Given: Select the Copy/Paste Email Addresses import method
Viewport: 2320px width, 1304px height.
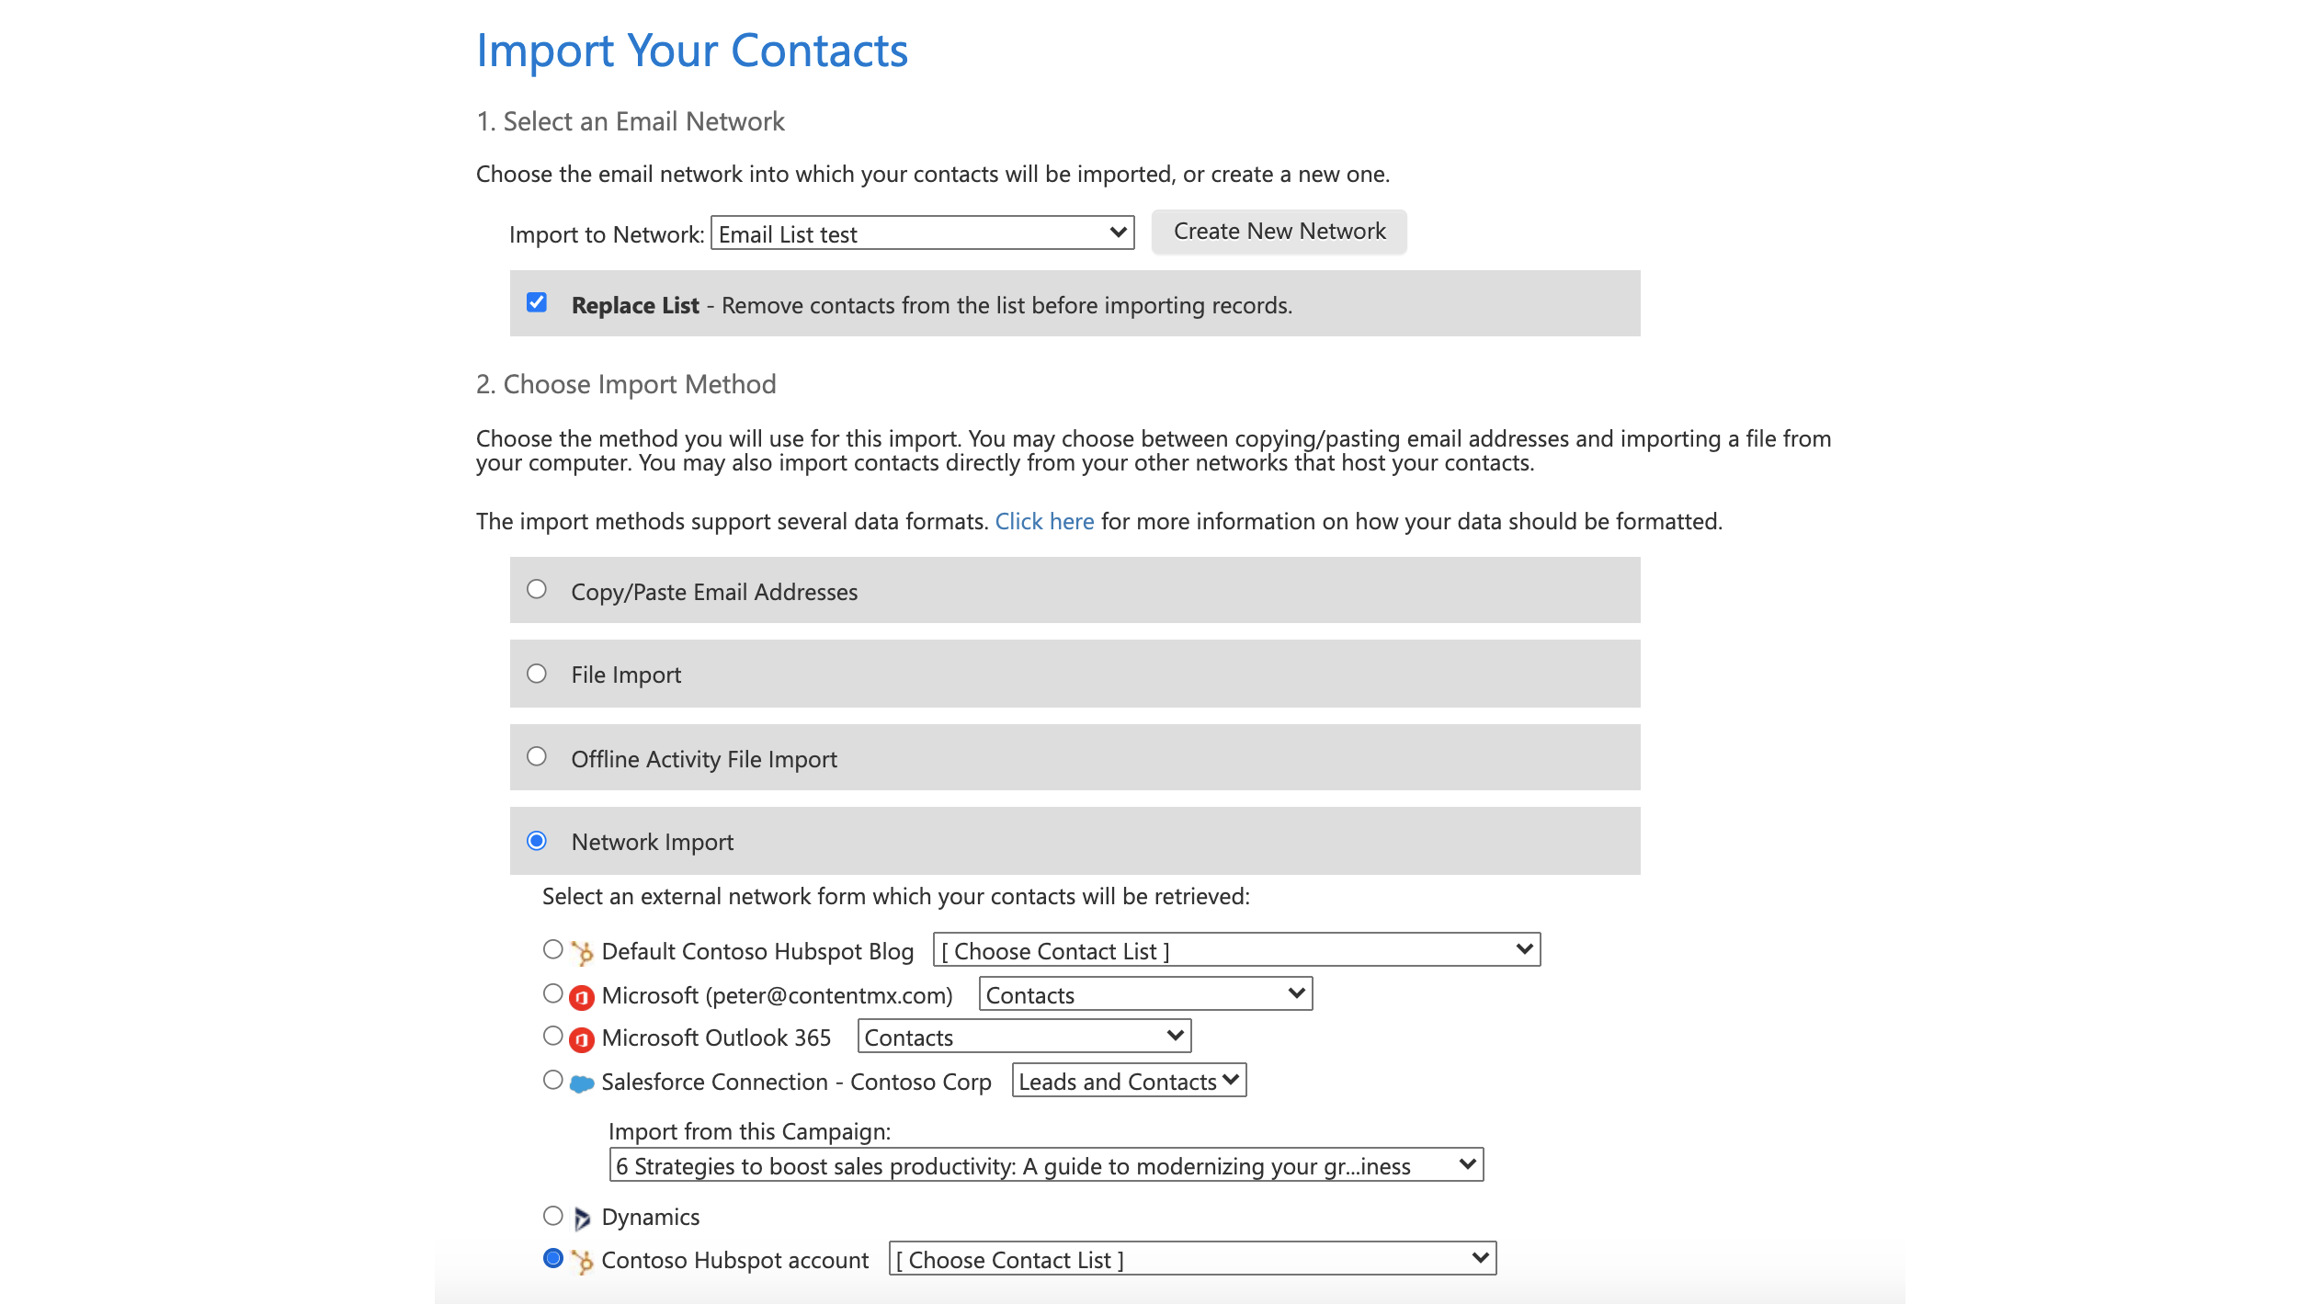Looking at the screenshot, I should pos(537,589).
